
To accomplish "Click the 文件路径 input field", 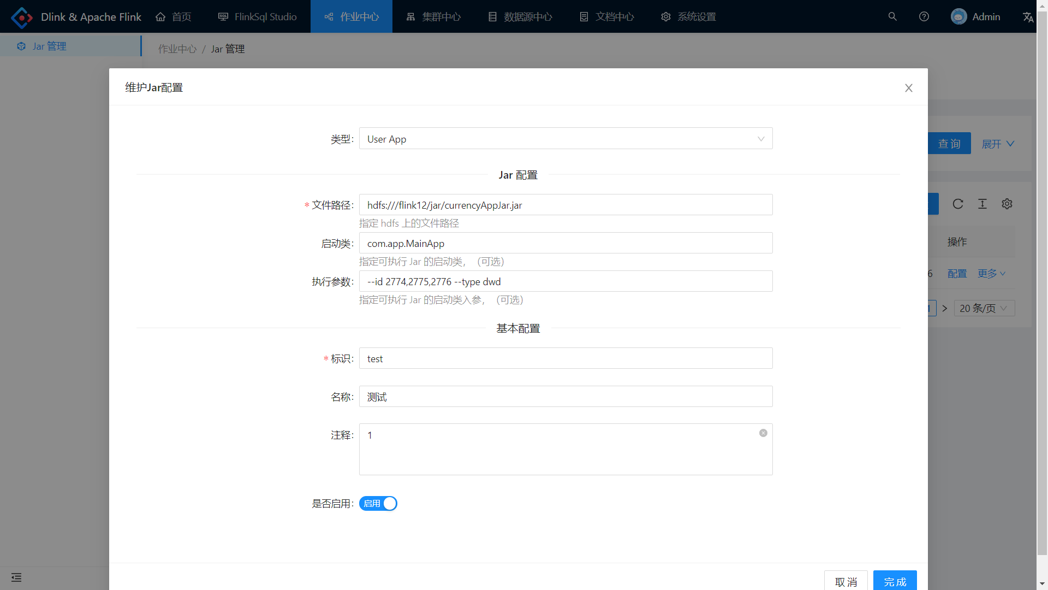I will (565, 205).
